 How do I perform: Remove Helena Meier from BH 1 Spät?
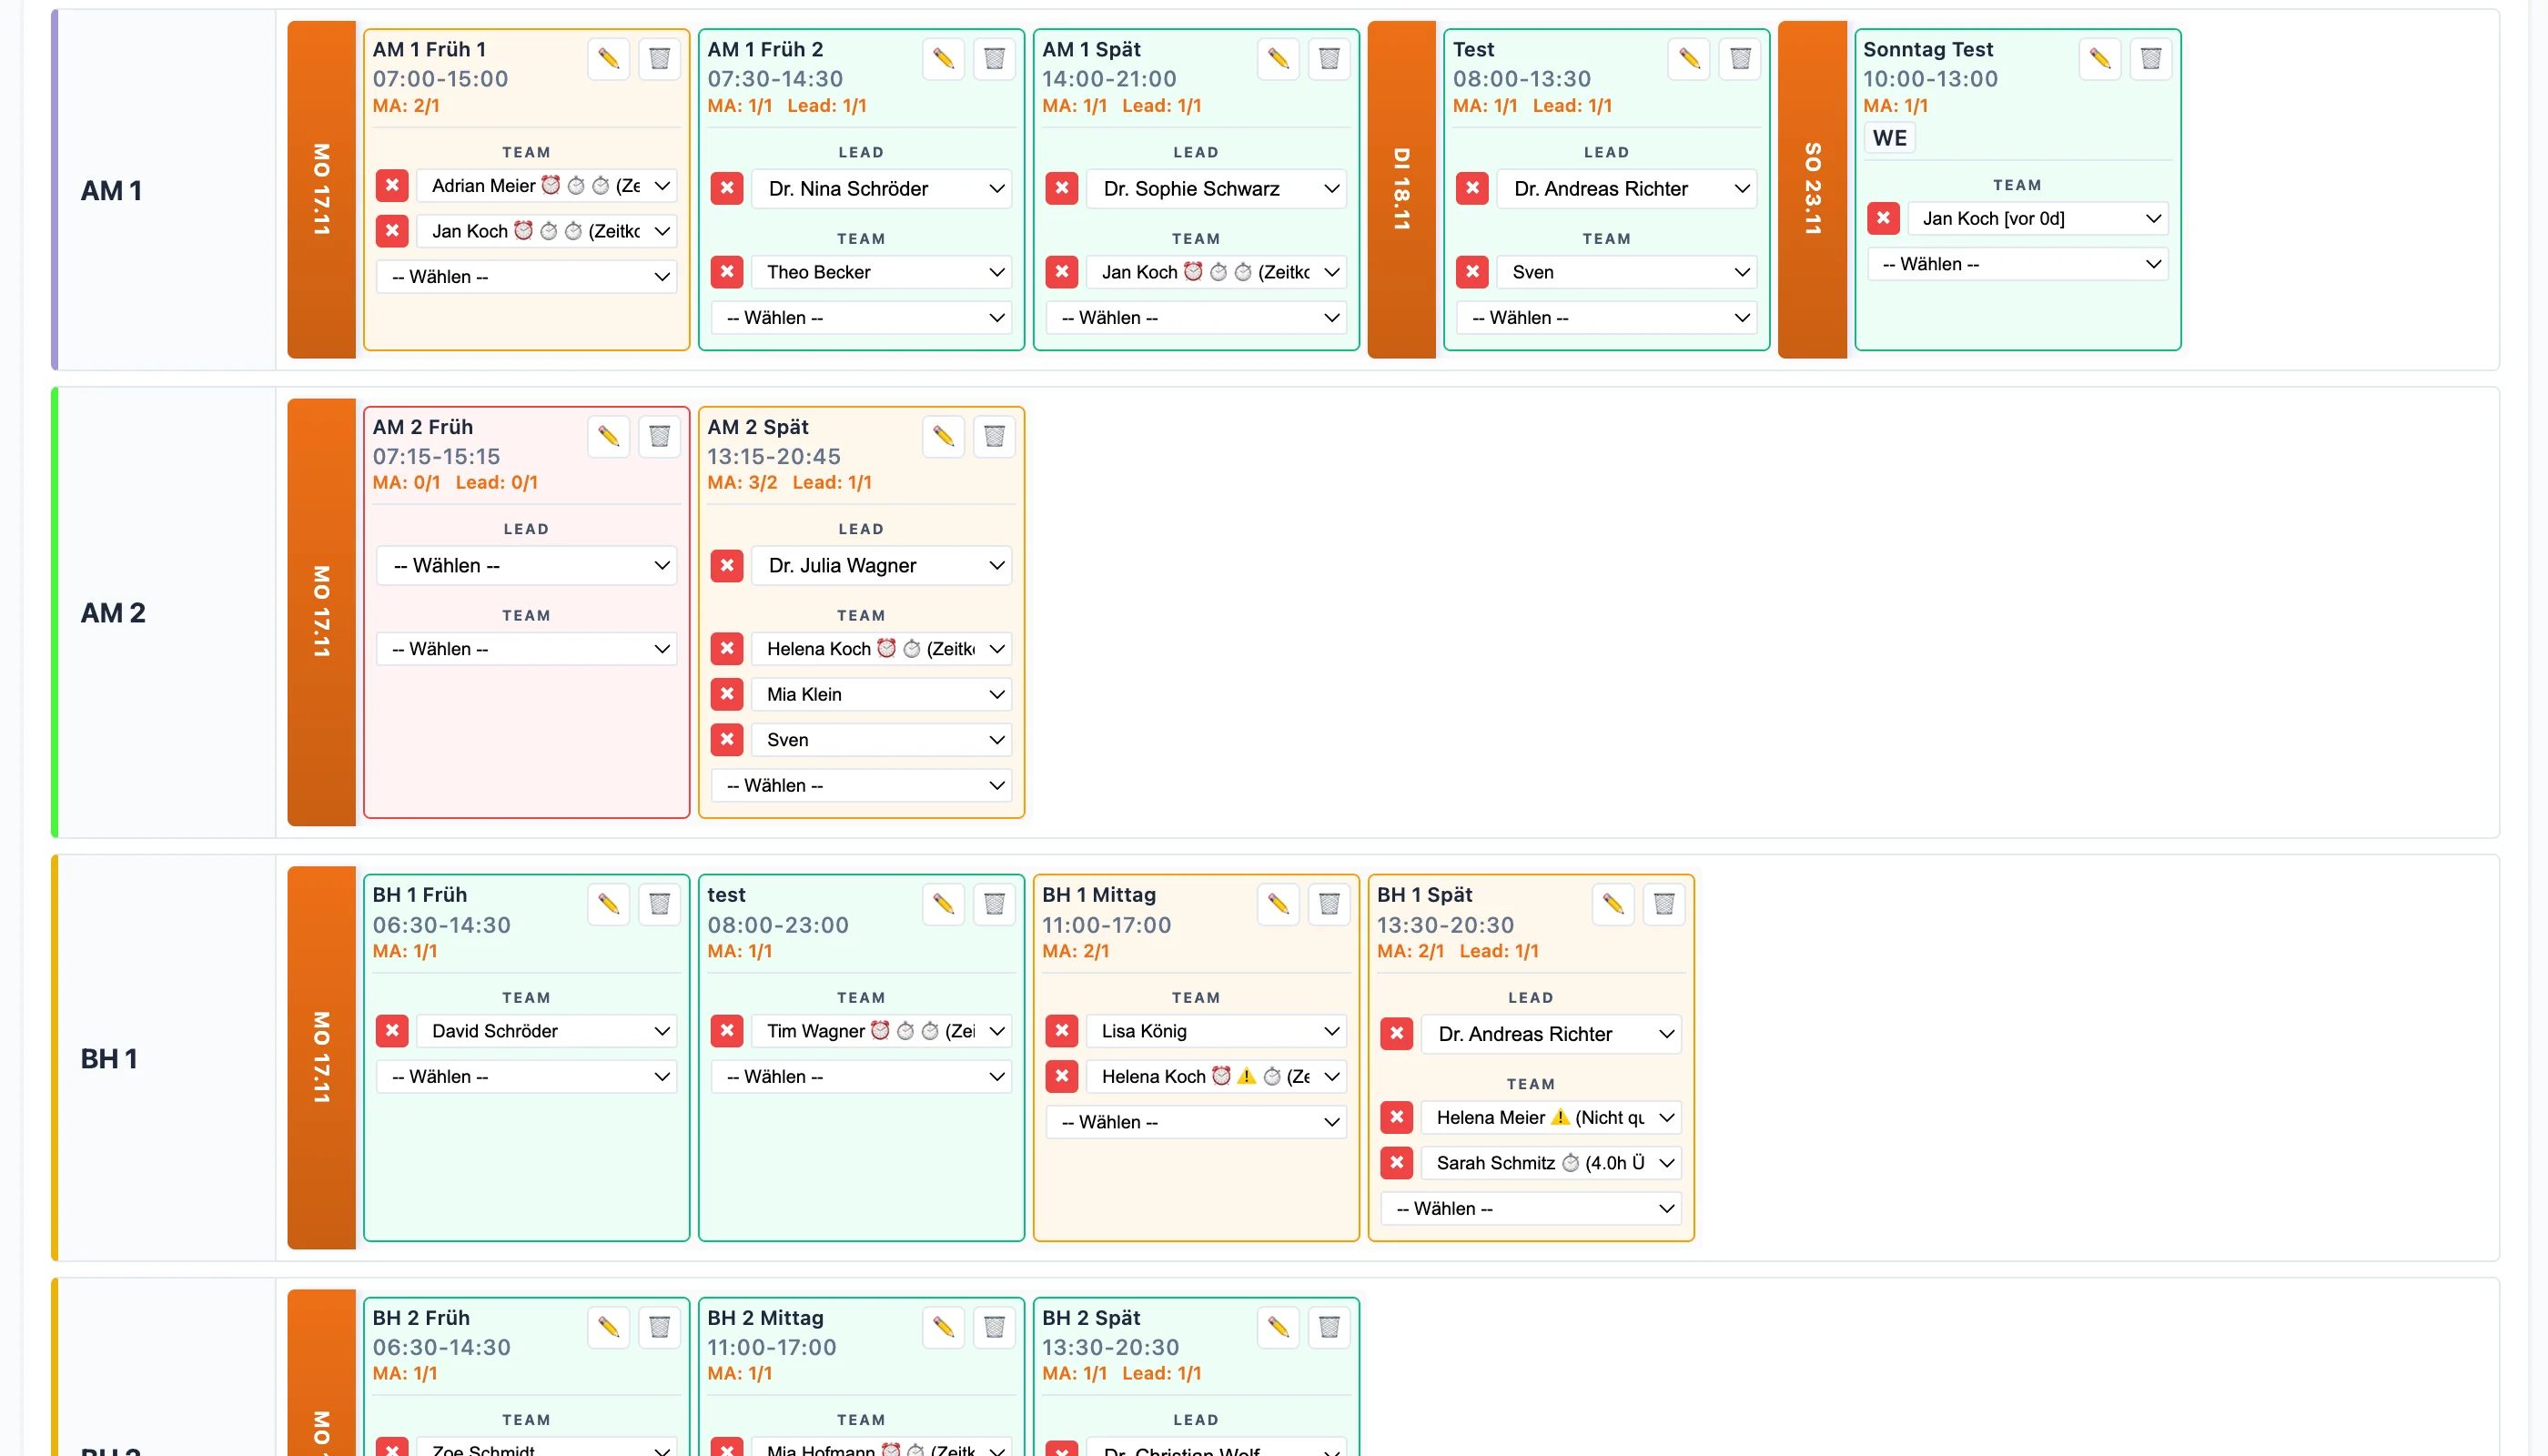click(1397, 1117)
